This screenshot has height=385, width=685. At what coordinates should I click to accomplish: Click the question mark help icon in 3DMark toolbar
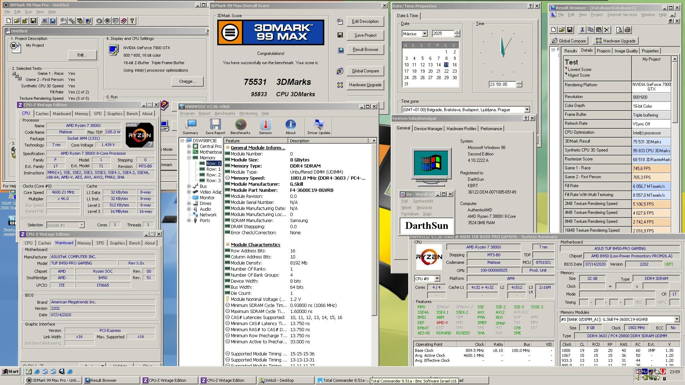(132, 21)
